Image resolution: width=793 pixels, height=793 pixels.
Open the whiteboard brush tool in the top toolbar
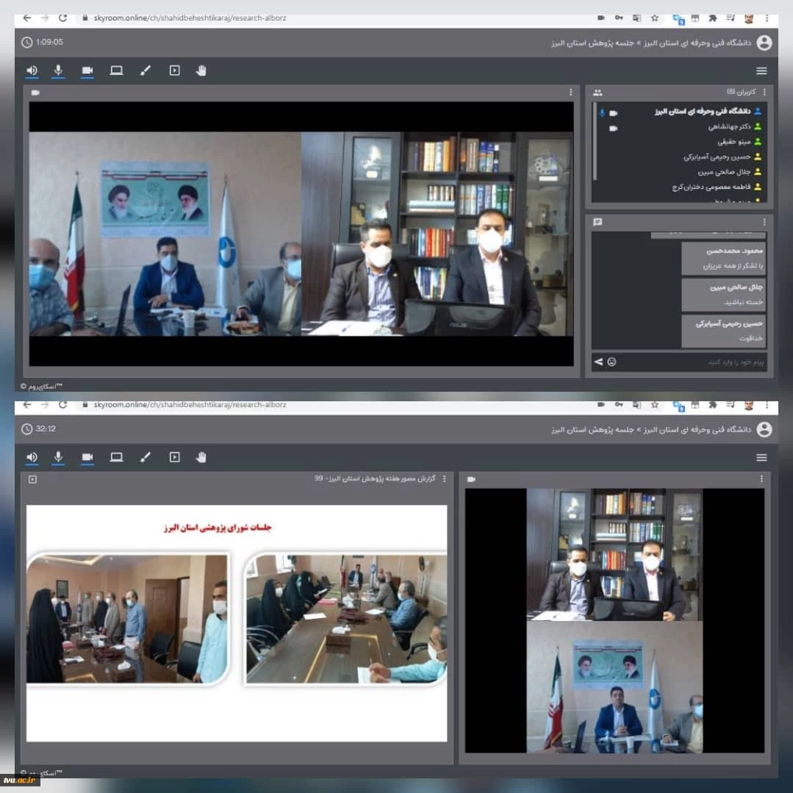click(x=145, y=71)
